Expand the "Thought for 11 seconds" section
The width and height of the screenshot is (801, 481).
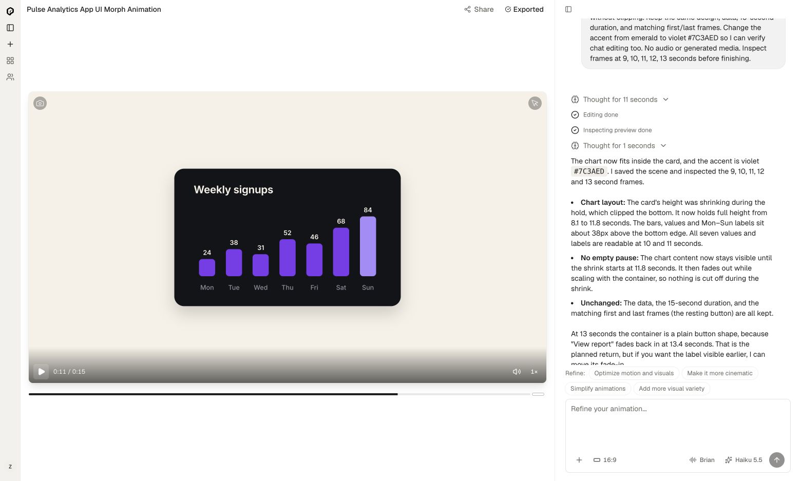tap(620, 100)
